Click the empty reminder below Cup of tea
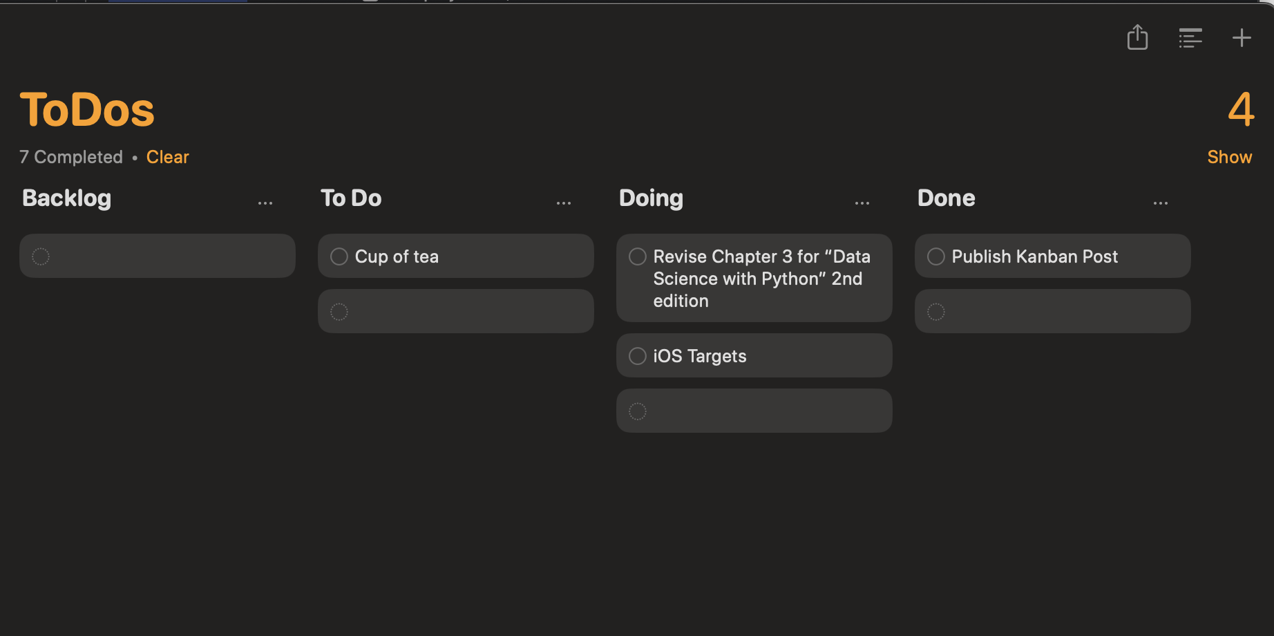The image size is (1274, 636). click(455, 311)
